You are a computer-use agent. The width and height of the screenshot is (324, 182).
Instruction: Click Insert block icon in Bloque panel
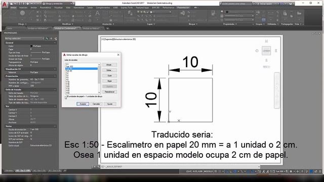pos(183,13)
